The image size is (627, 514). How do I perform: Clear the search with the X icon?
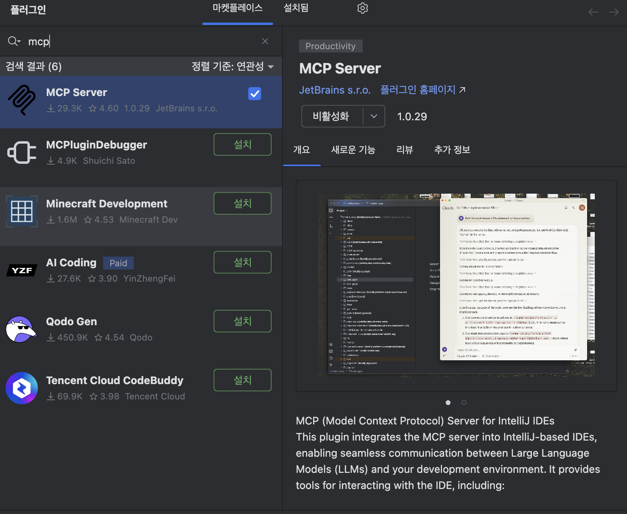point(265,41)
